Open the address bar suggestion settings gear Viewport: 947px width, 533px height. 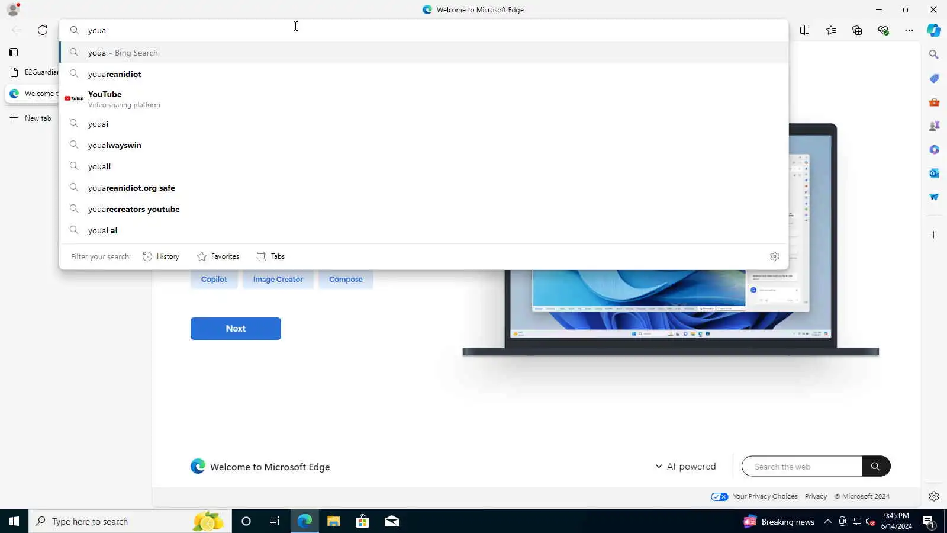(775, 256)
